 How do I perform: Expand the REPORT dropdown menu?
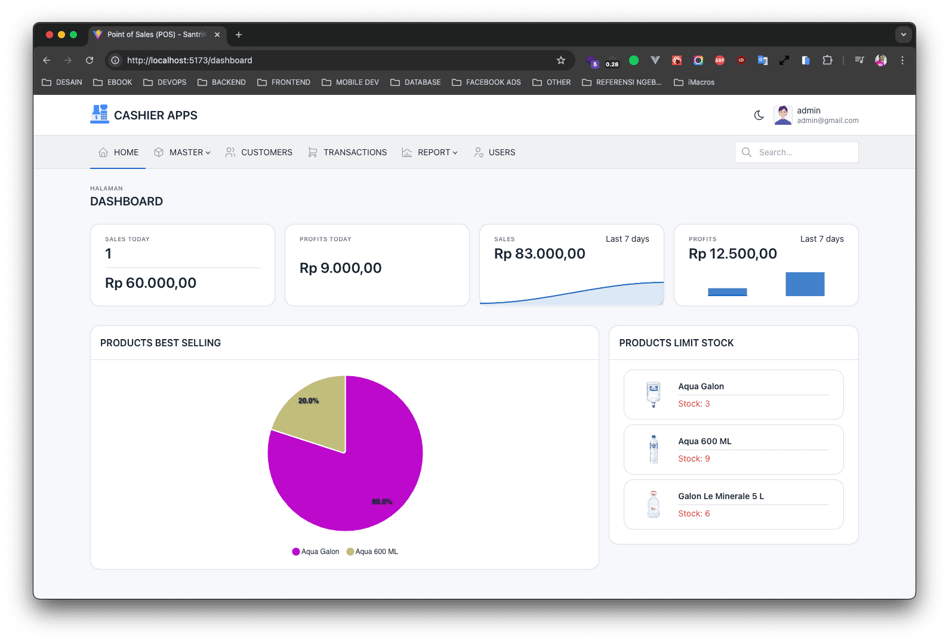[430, 152]
